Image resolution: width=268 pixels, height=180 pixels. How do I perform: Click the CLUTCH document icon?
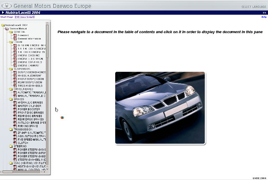coord(15,143)
